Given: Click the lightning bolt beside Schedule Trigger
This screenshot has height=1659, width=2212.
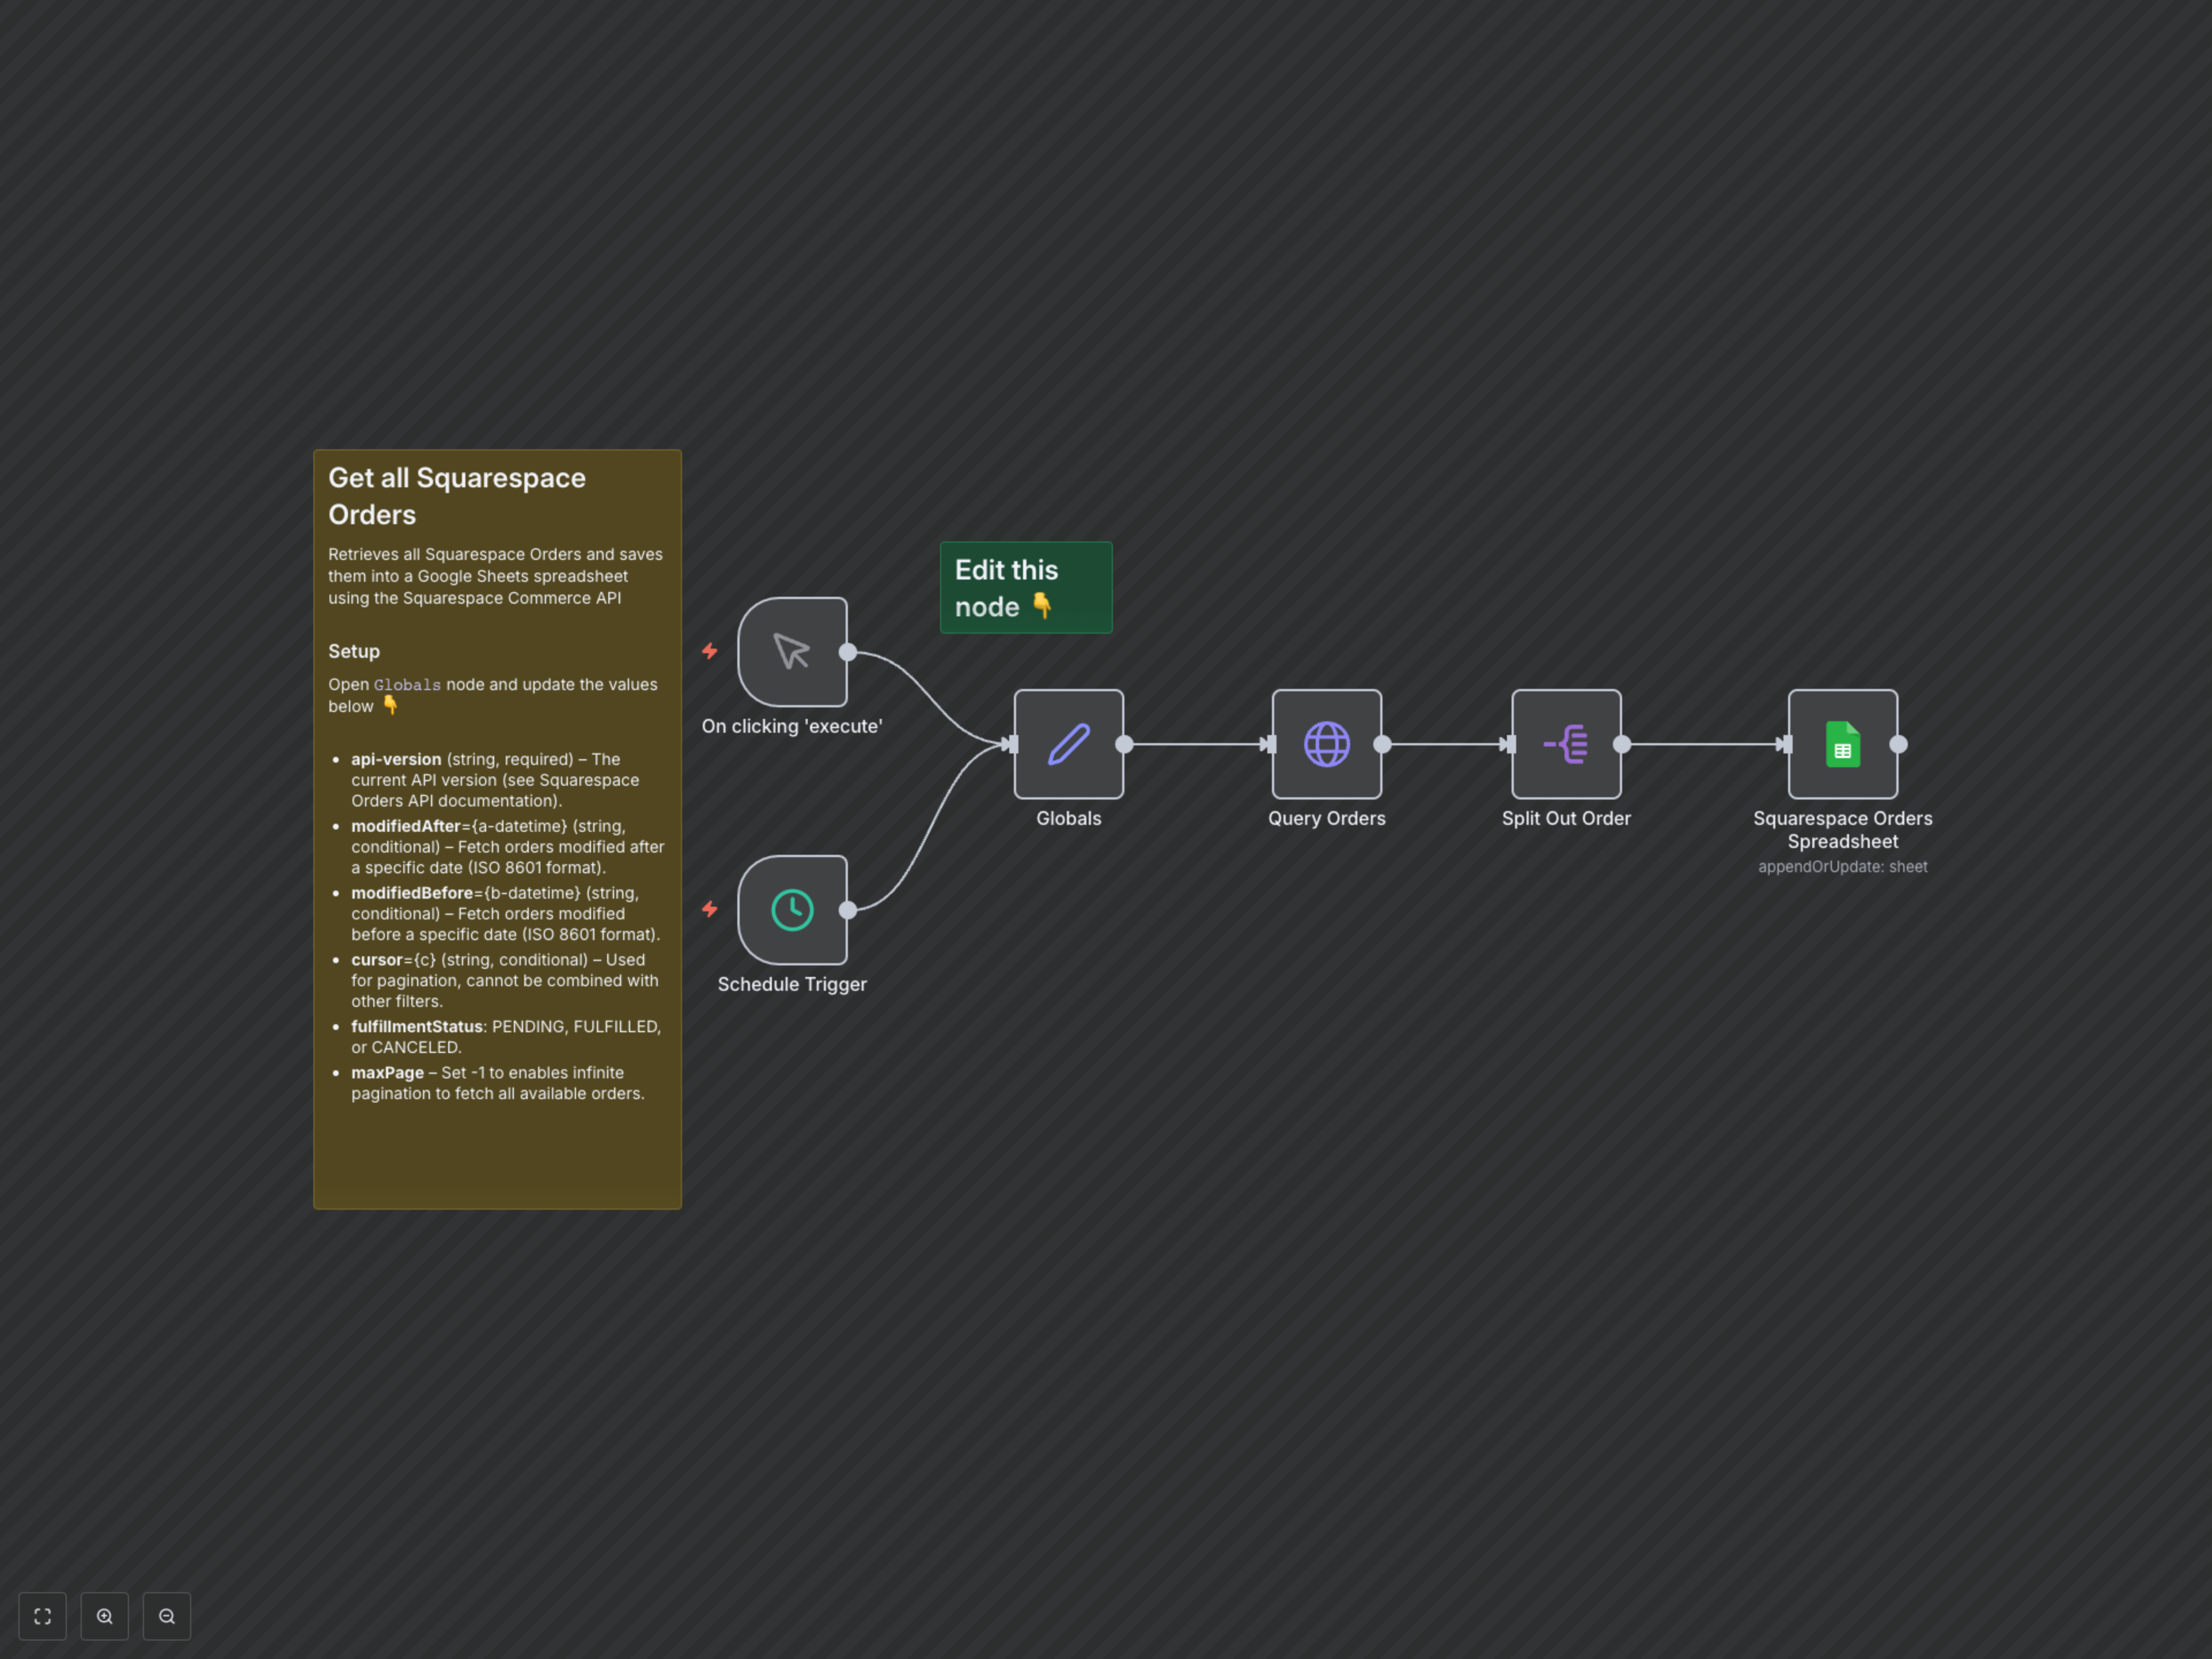Looking at the screenshot, I should pyautogui.click(x=709, y=909).
